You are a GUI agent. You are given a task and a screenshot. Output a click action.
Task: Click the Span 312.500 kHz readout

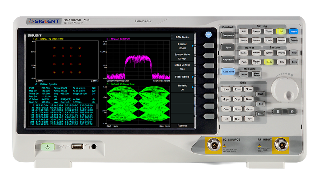tap(161, 81)
